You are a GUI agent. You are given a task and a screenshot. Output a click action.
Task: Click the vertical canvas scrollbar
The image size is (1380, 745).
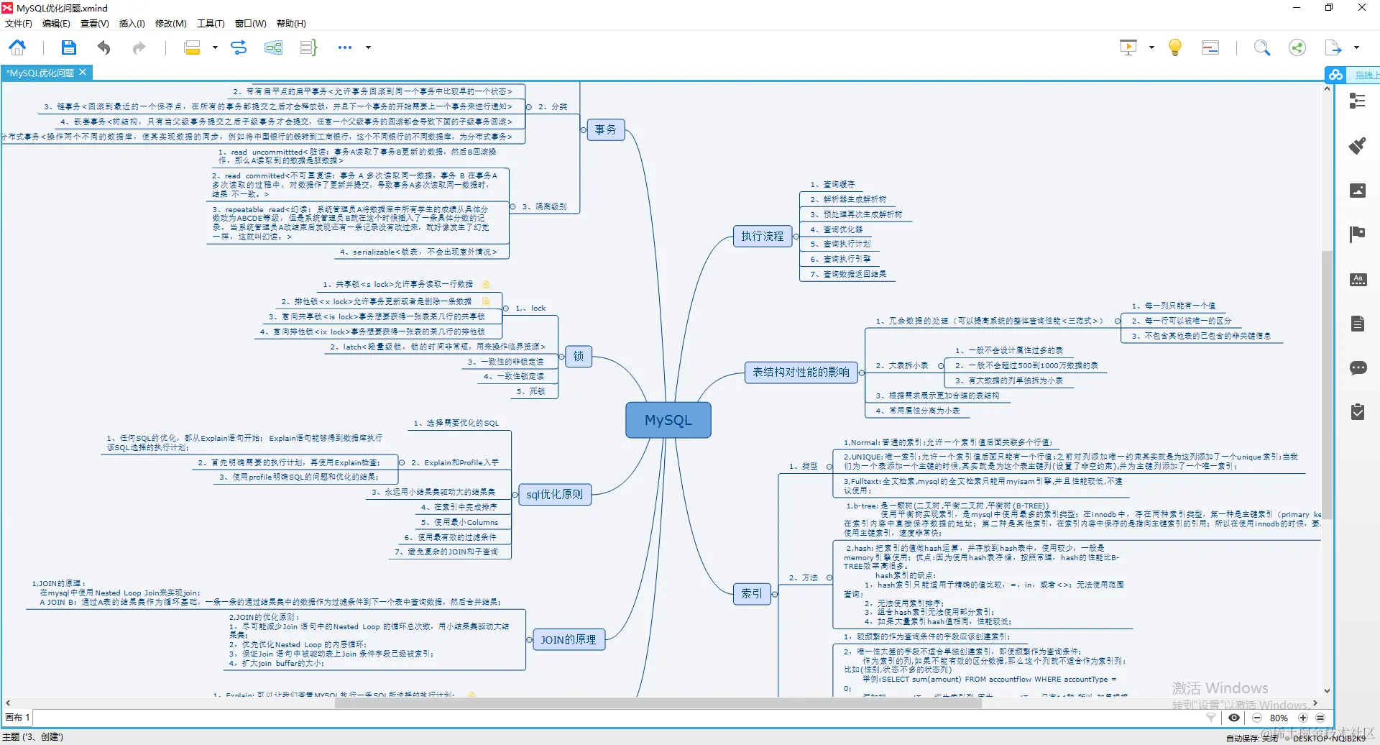(x=1327, y=385)
